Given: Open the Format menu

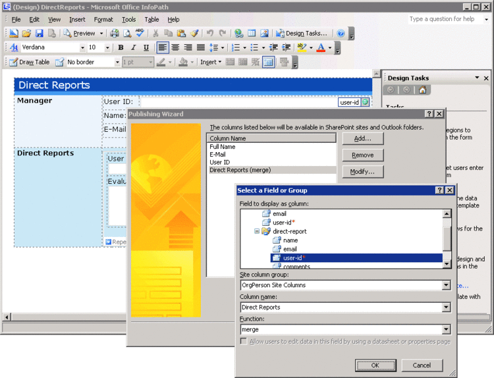Looking at the screenshot, I should [x=103, y=20].
